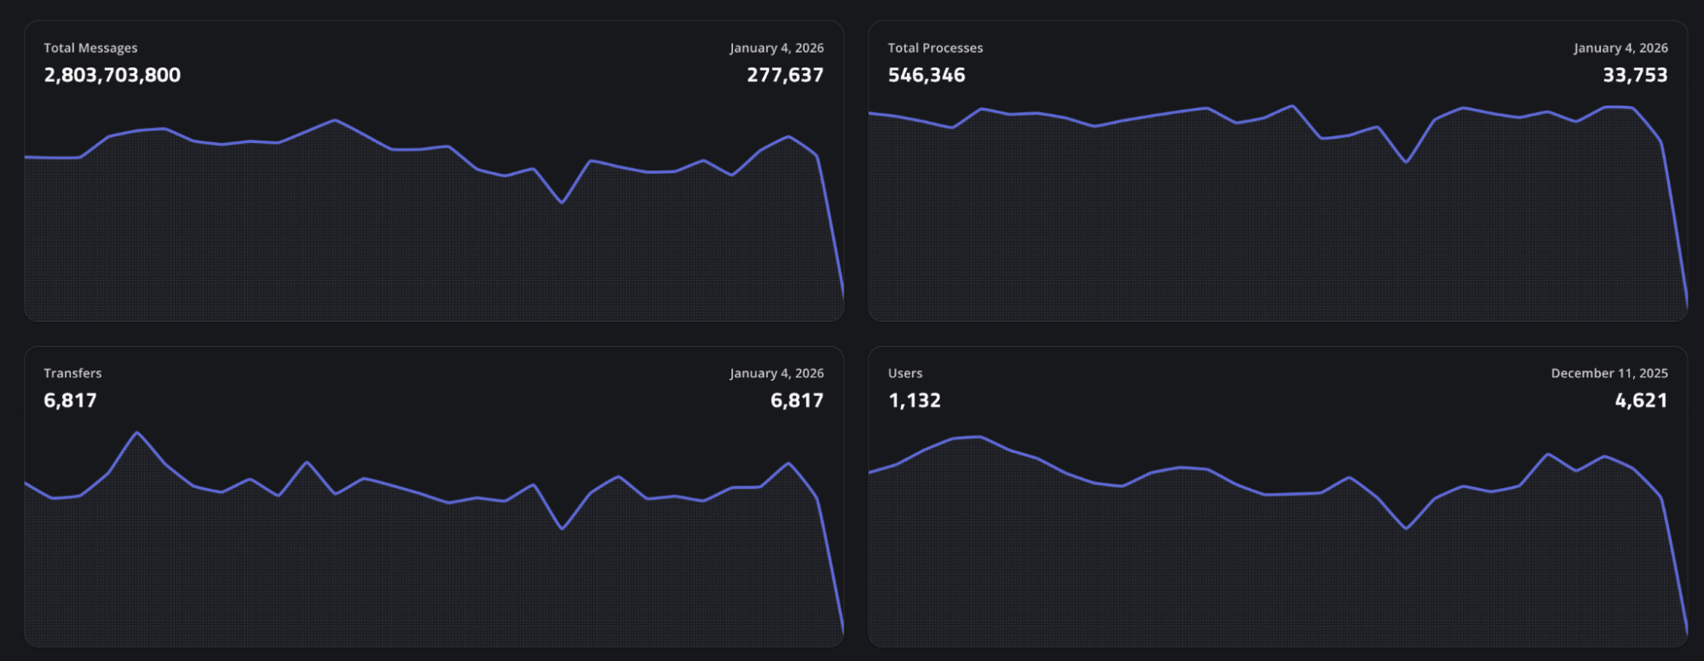Click the 6,817 value under Transfers date
The width and height of the screenshot is (1704, 661).
796,400
